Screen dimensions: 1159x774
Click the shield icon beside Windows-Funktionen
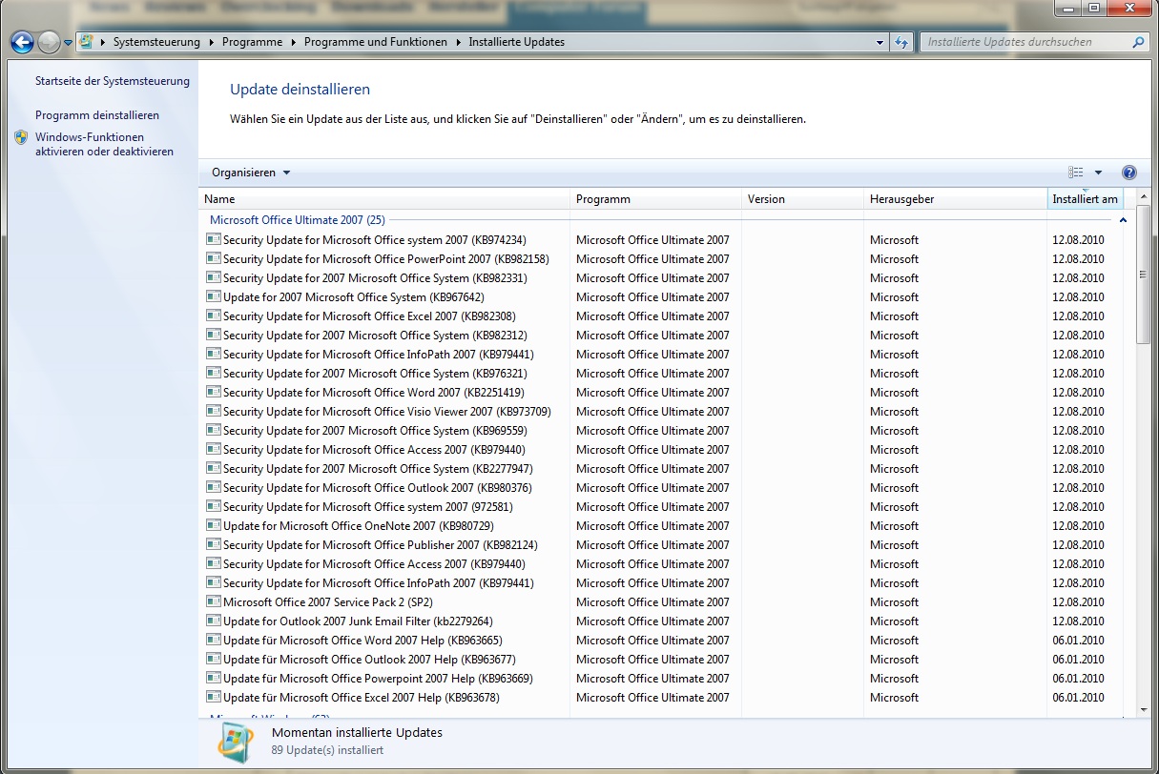[x=22, y=137]
